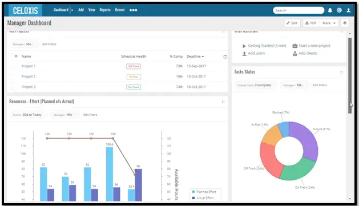Click the On Track health badge

(134, 87)
